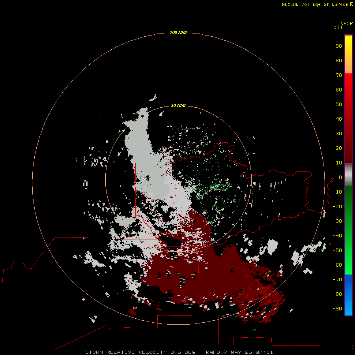Click the Storm Relative Velocity caption text
Viewport: 355px width, 355px height.
point(179,352)
